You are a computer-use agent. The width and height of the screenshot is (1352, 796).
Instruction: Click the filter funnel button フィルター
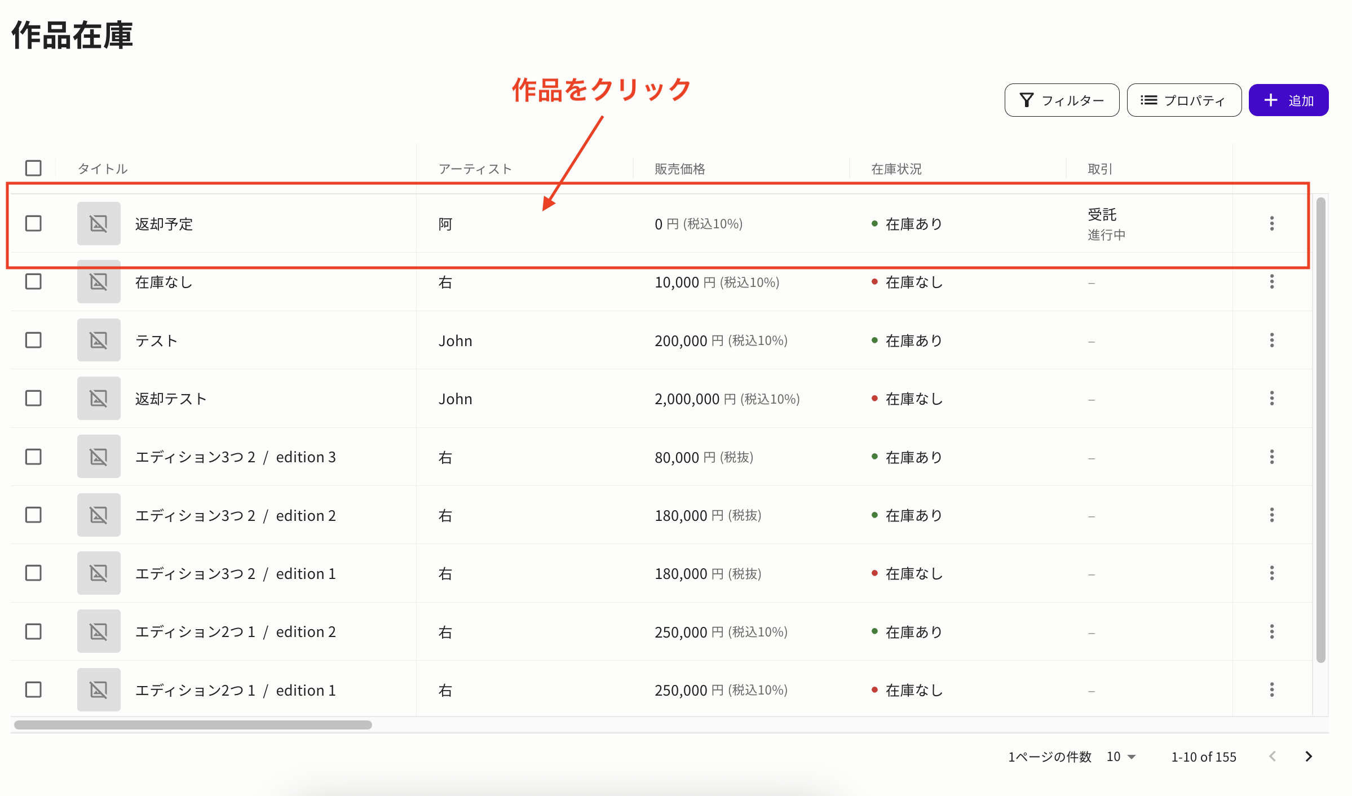[x=1062, y=100]
